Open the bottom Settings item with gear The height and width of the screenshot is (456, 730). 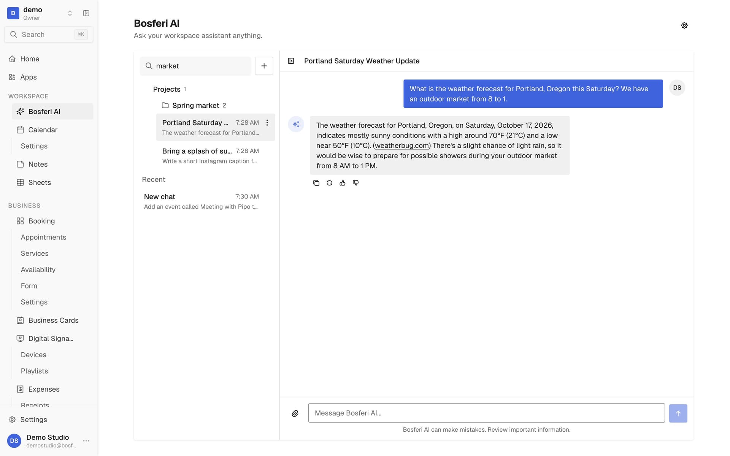(49, 420)
